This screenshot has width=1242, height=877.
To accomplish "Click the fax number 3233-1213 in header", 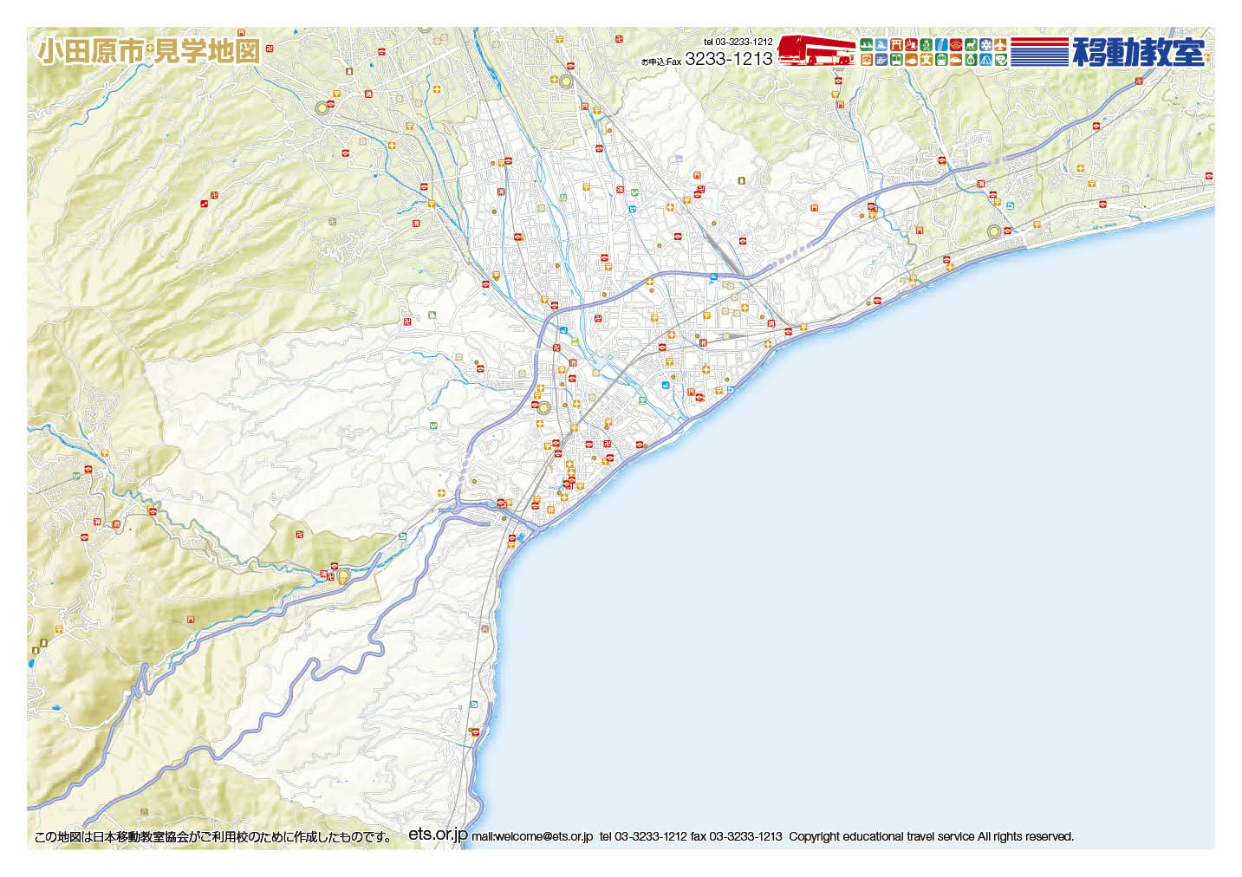I will [728, 59].
